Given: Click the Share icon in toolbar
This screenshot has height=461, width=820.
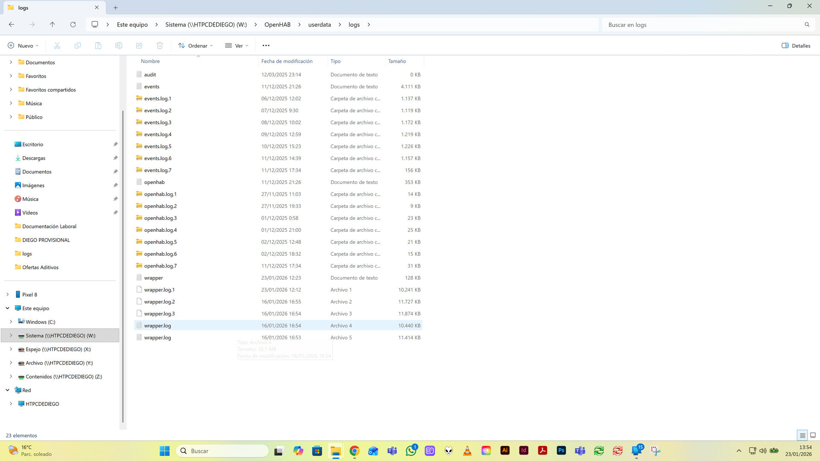Looking at the screenshot, I should (139, 46).
